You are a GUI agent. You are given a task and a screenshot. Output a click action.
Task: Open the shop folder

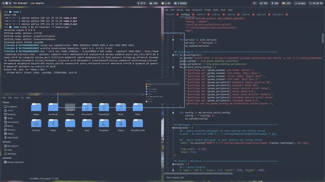[87, 125]
